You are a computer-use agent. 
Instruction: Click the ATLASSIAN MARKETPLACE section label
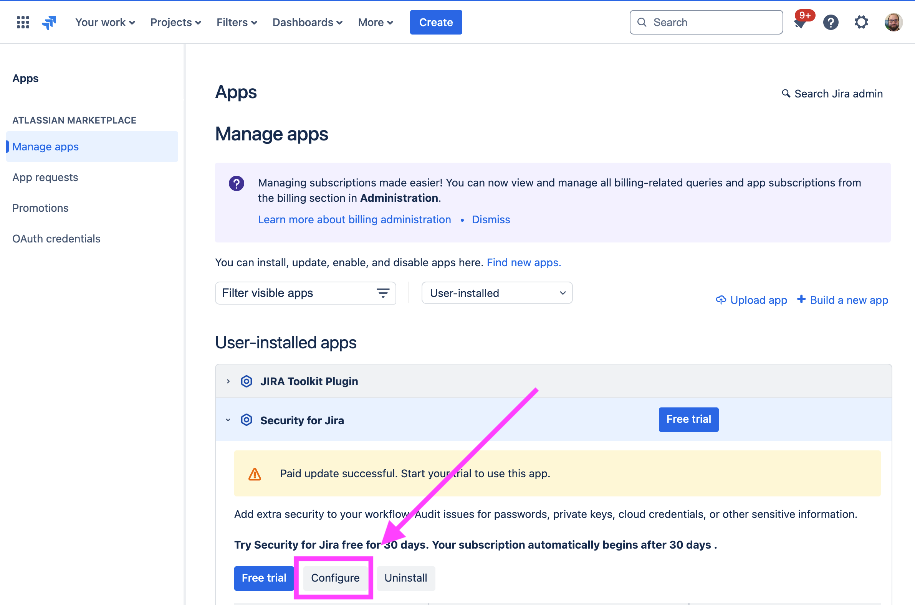[x=74, y=120]
